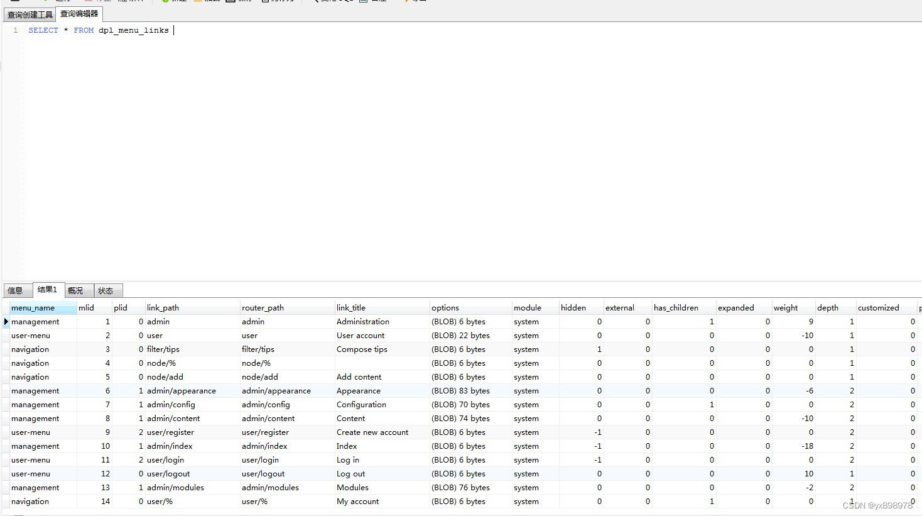Click the current-row arrow beside the first row
This screenshot has width=922, height=516.
pyautogui.click(x=6, y=321)
